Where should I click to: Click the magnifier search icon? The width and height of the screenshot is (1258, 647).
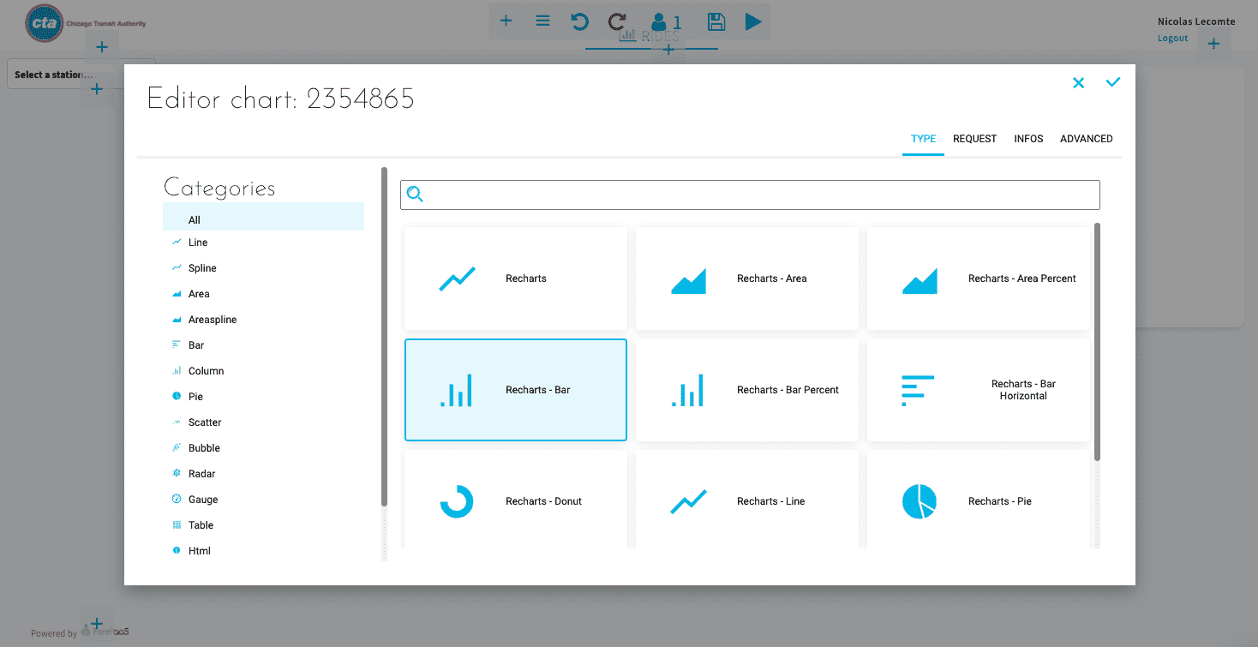[x=415, y=195]
